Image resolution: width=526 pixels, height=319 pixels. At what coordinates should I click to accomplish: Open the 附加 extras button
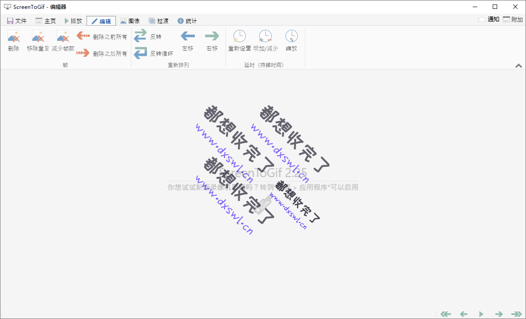(513, 20)
